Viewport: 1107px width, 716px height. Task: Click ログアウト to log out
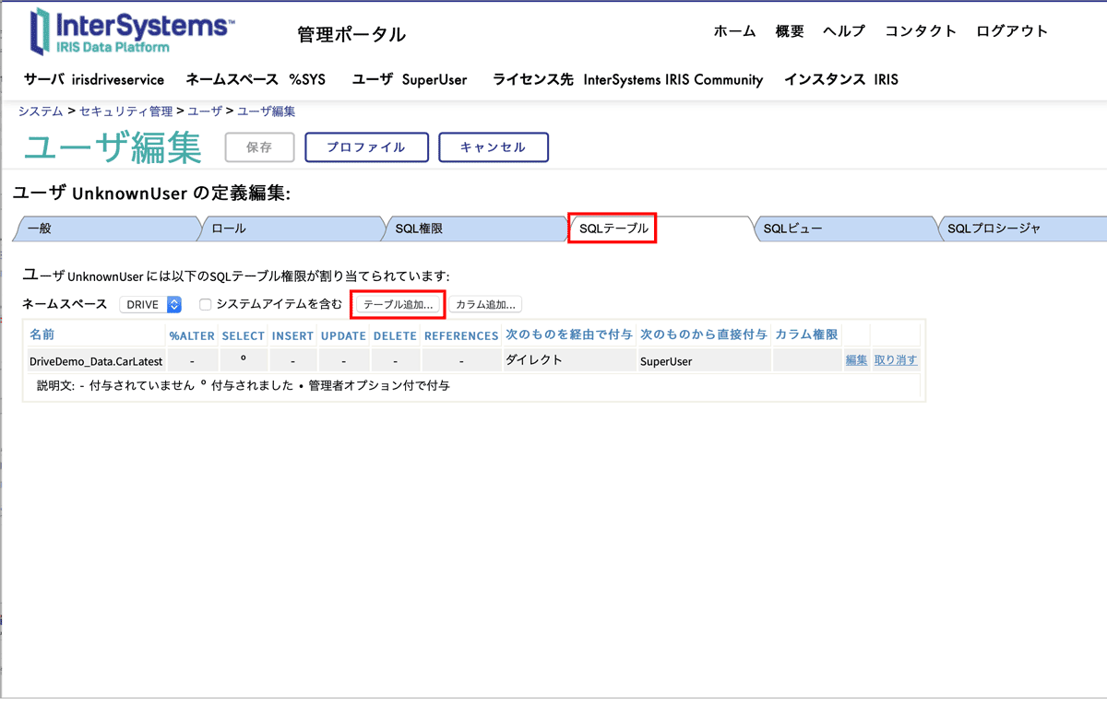click(x=1012, y=31)
